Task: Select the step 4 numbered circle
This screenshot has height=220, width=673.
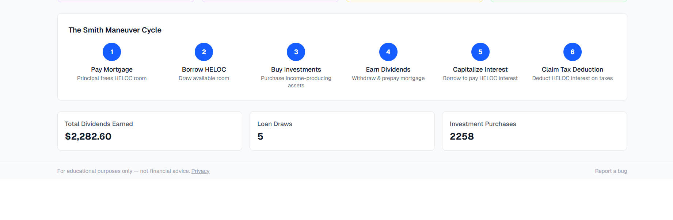Action: (388, 52)
